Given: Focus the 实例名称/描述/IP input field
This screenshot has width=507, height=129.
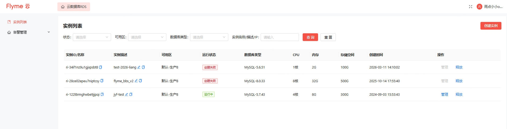Looking at the screenshot, I should point(280,37).
